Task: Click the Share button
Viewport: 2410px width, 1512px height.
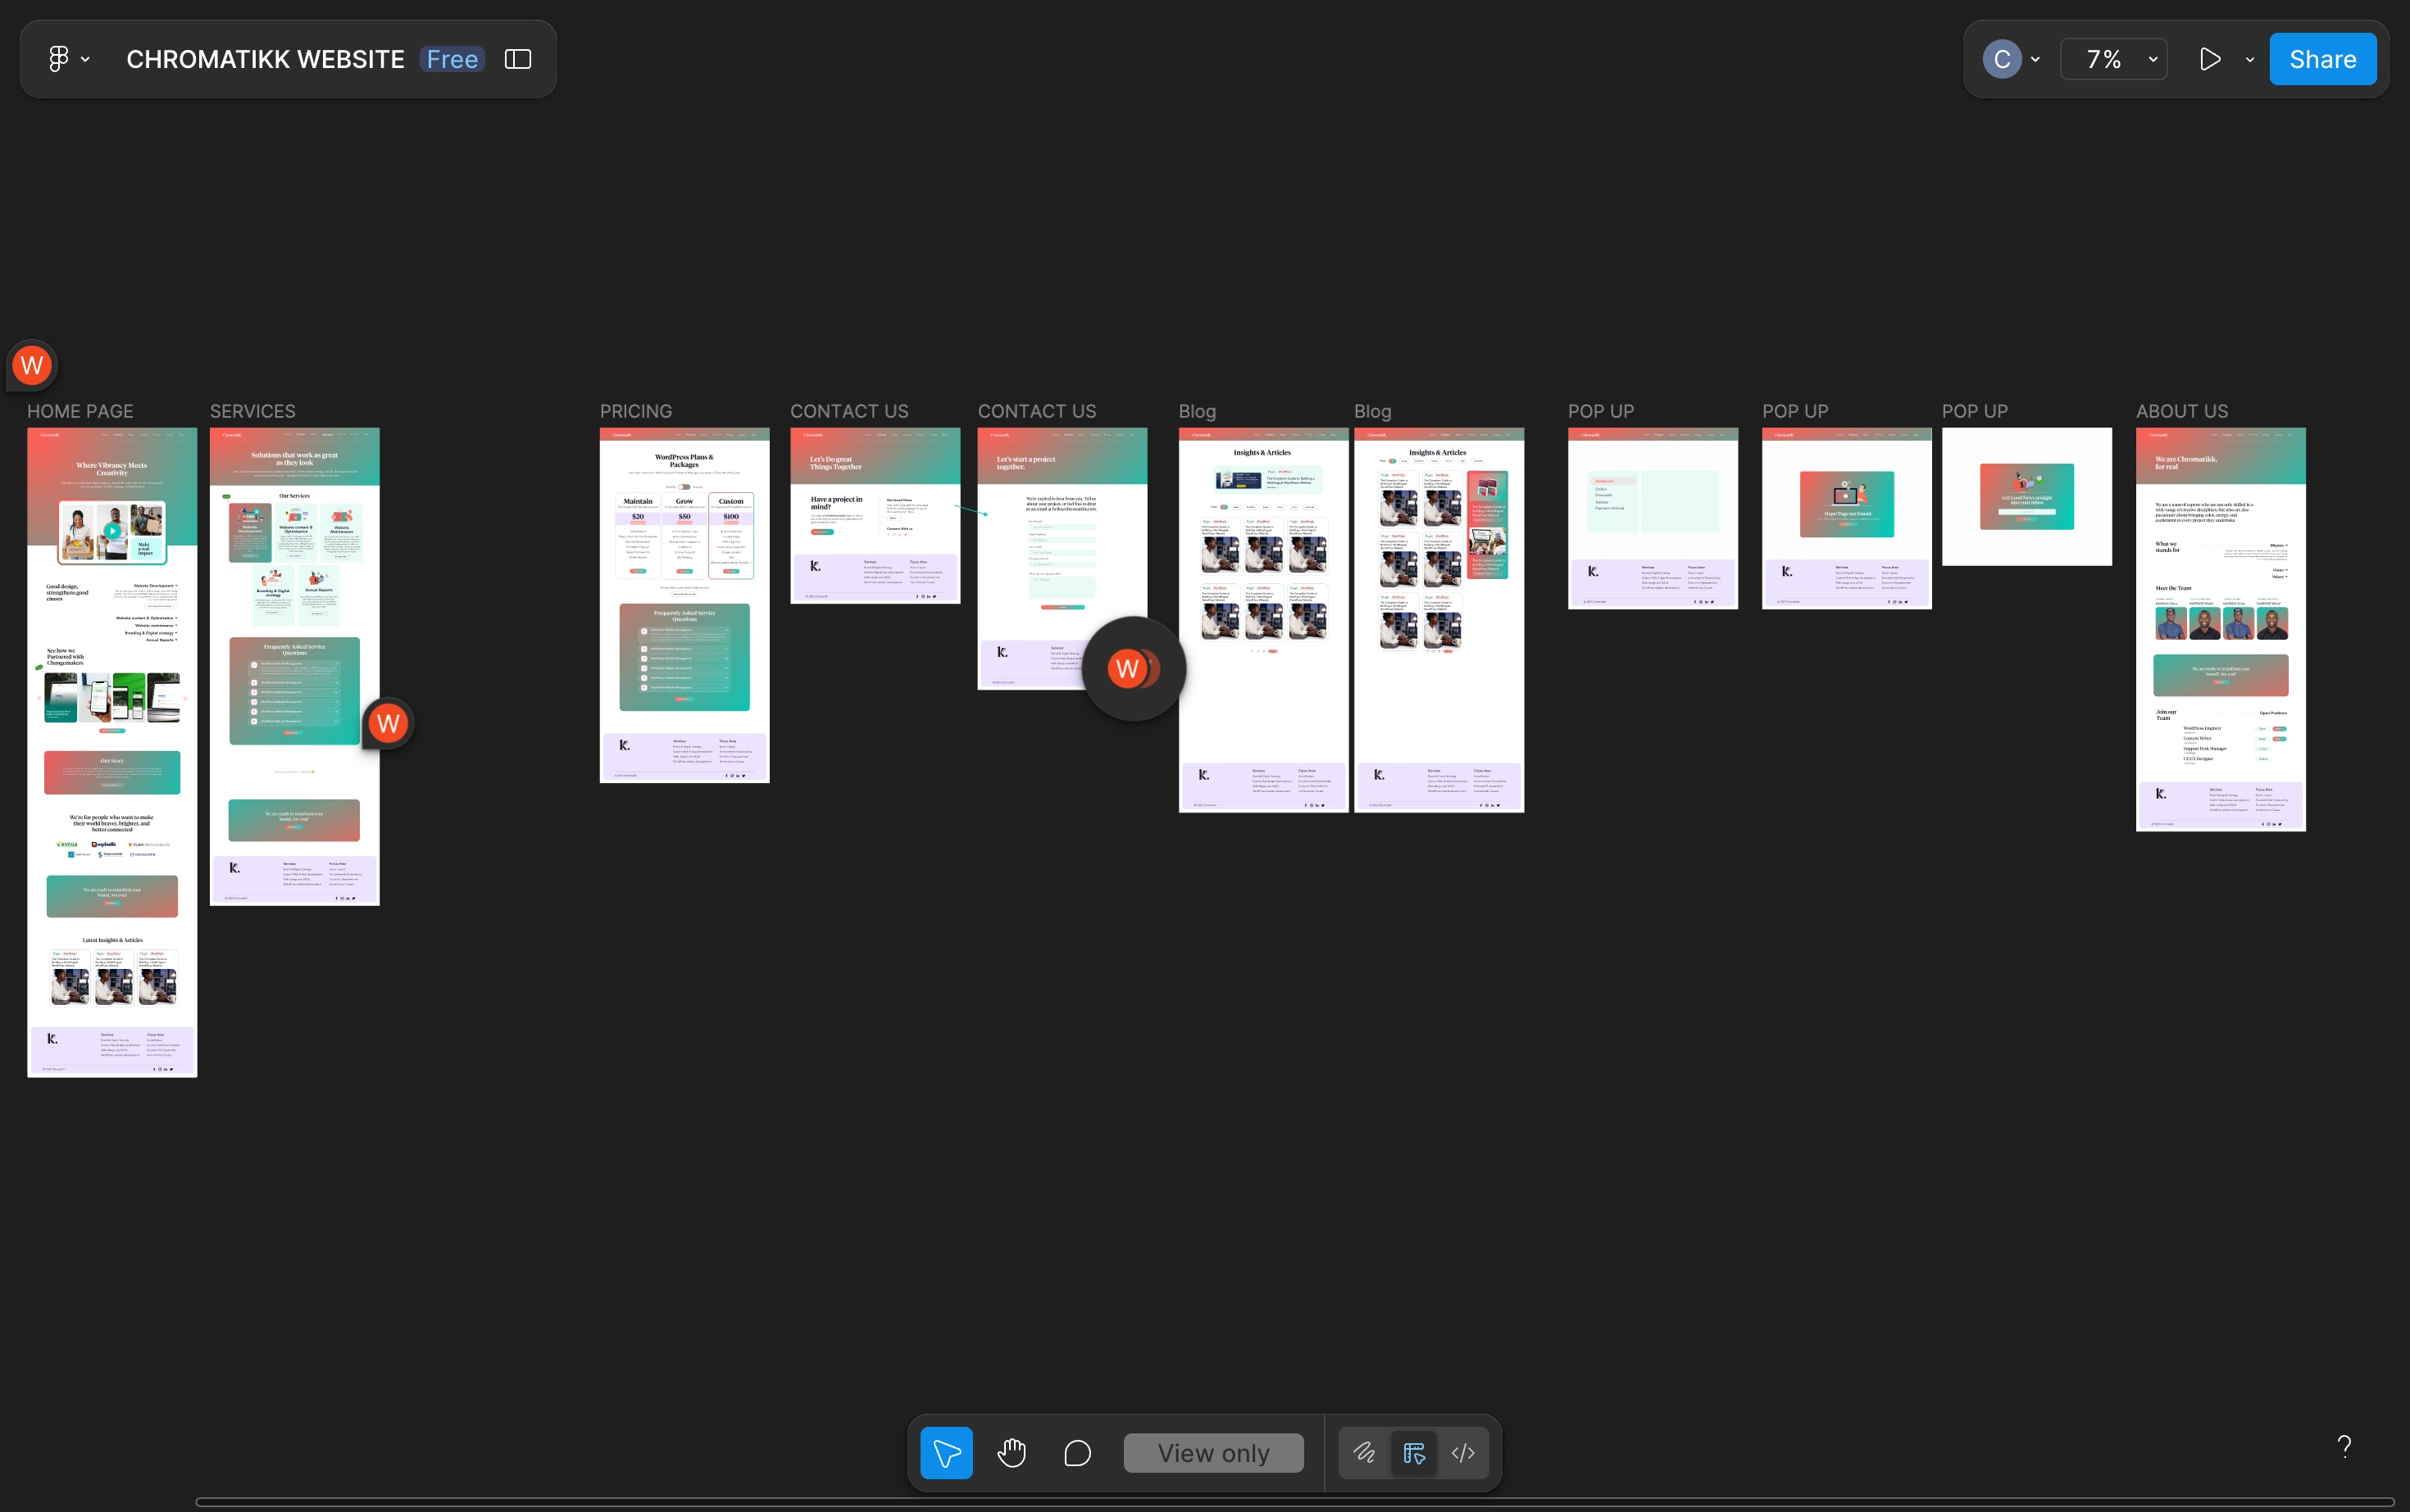Action: (2322, 58)
